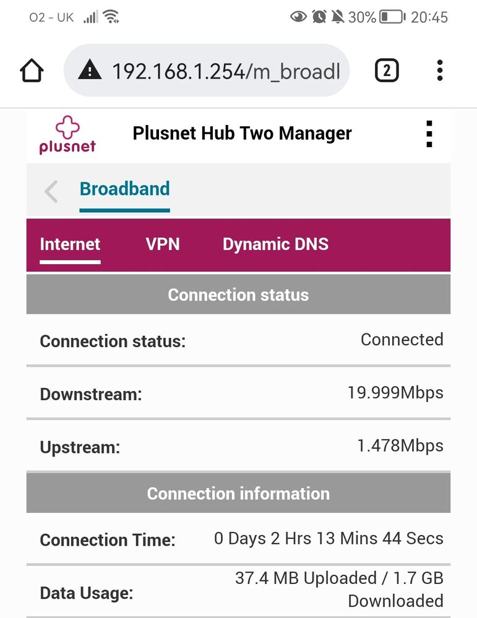The height and width of the screenshot is (618, 477).
Task: Tap the Wi-Fi signal status icon
Action: 111,17
